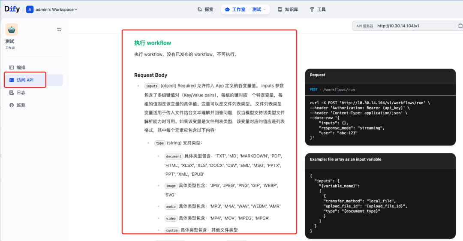Click the workspace avatar icon A
463x241 pixels.
tap(30, 9)
